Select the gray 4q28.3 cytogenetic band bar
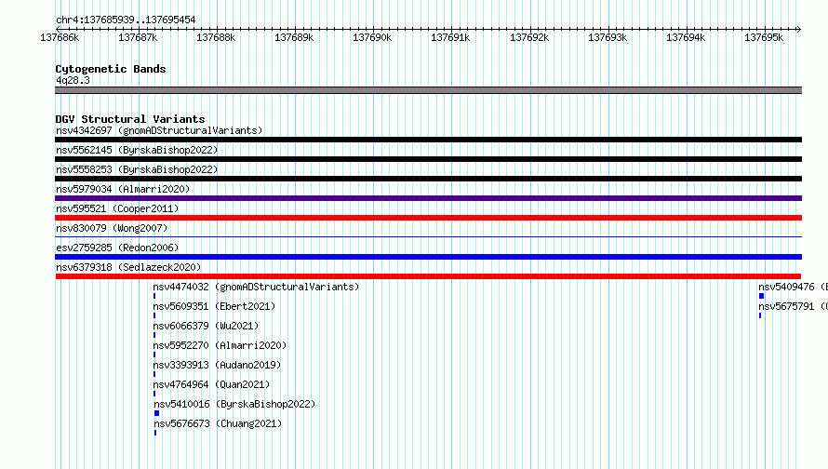The image size is (828, 469). (x=428, y=90)
